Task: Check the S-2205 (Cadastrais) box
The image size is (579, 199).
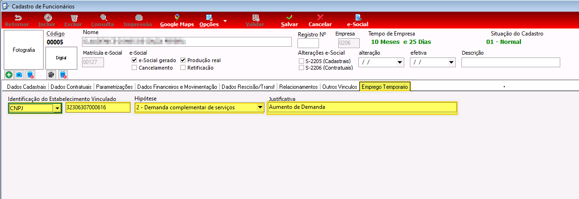Action: [x=301, y=61]
